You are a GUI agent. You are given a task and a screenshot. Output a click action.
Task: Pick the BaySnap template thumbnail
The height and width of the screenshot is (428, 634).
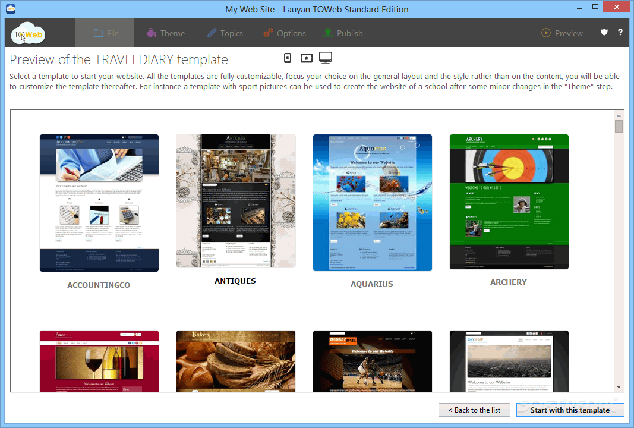click(x=509, y=361)
